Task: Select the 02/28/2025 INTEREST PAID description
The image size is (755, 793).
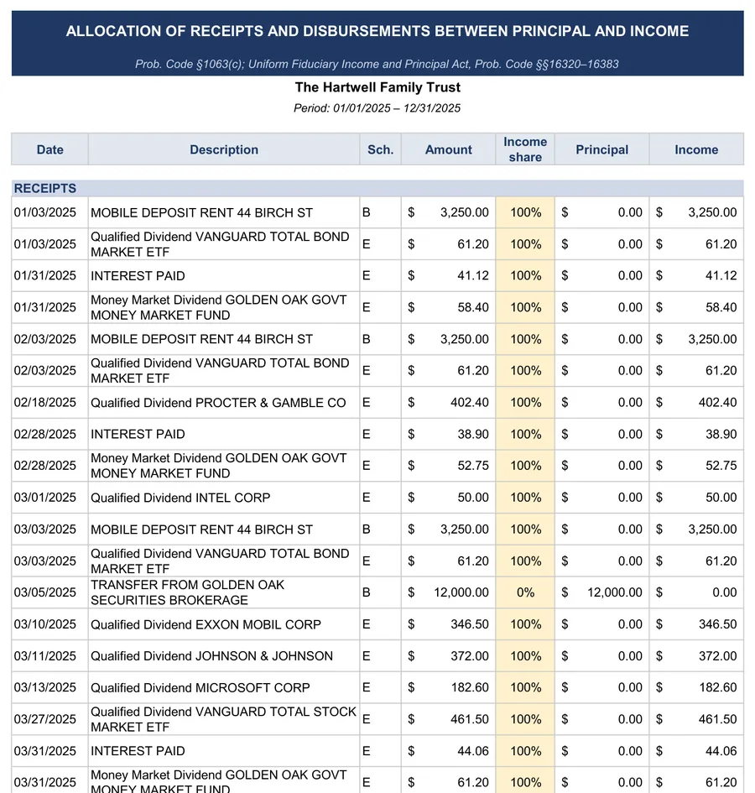Action: pyautogui.click(x=138, y=435)
